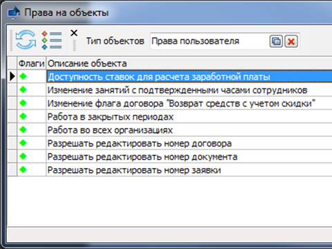Select row Изменение занятий с подтвержденными часами
The height and width of the screenshot is (249, 332).
[x=189, y=90]
